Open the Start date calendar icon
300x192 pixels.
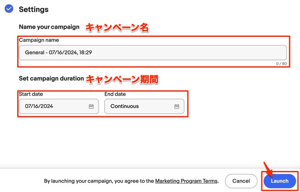point(91,106)
